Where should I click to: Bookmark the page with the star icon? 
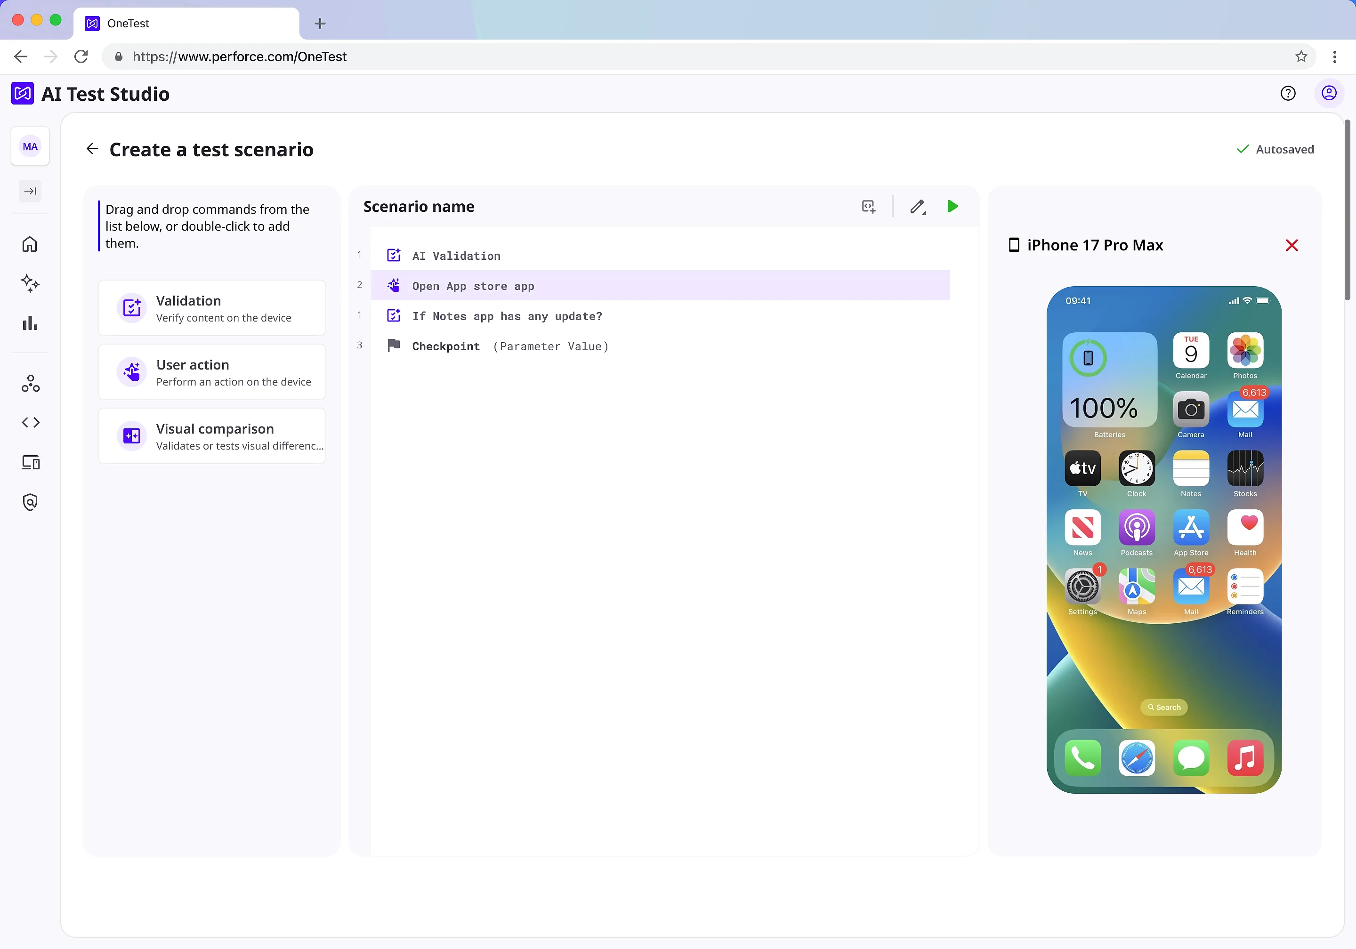tap(1301, 56)
